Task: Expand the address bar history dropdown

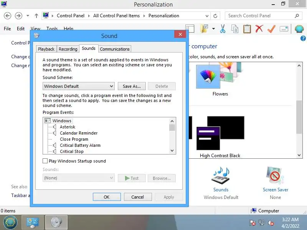Action: [207, 16]
